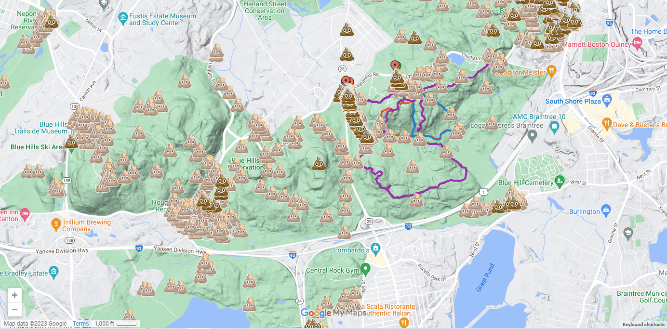This screenshot has width=667, height=329.
Task: Select the dark poop marker near Harland Street
Action: (x=347, y=30)
